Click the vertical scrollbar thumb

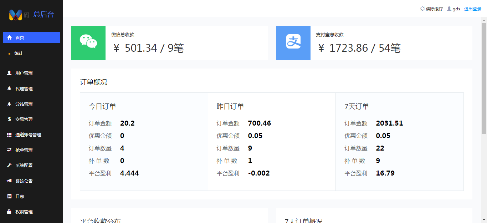click(484, 78)
